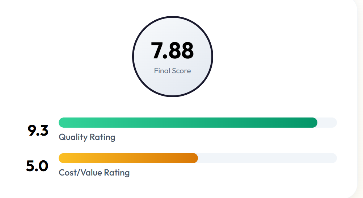The image size is (363, 198).
Task: Click the 5.0 cost/value score value
Action: (37, 166)
